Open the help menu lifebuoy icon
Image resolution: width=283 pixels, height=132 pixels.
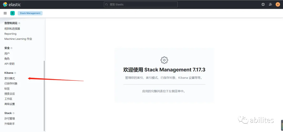pos(263,4)
